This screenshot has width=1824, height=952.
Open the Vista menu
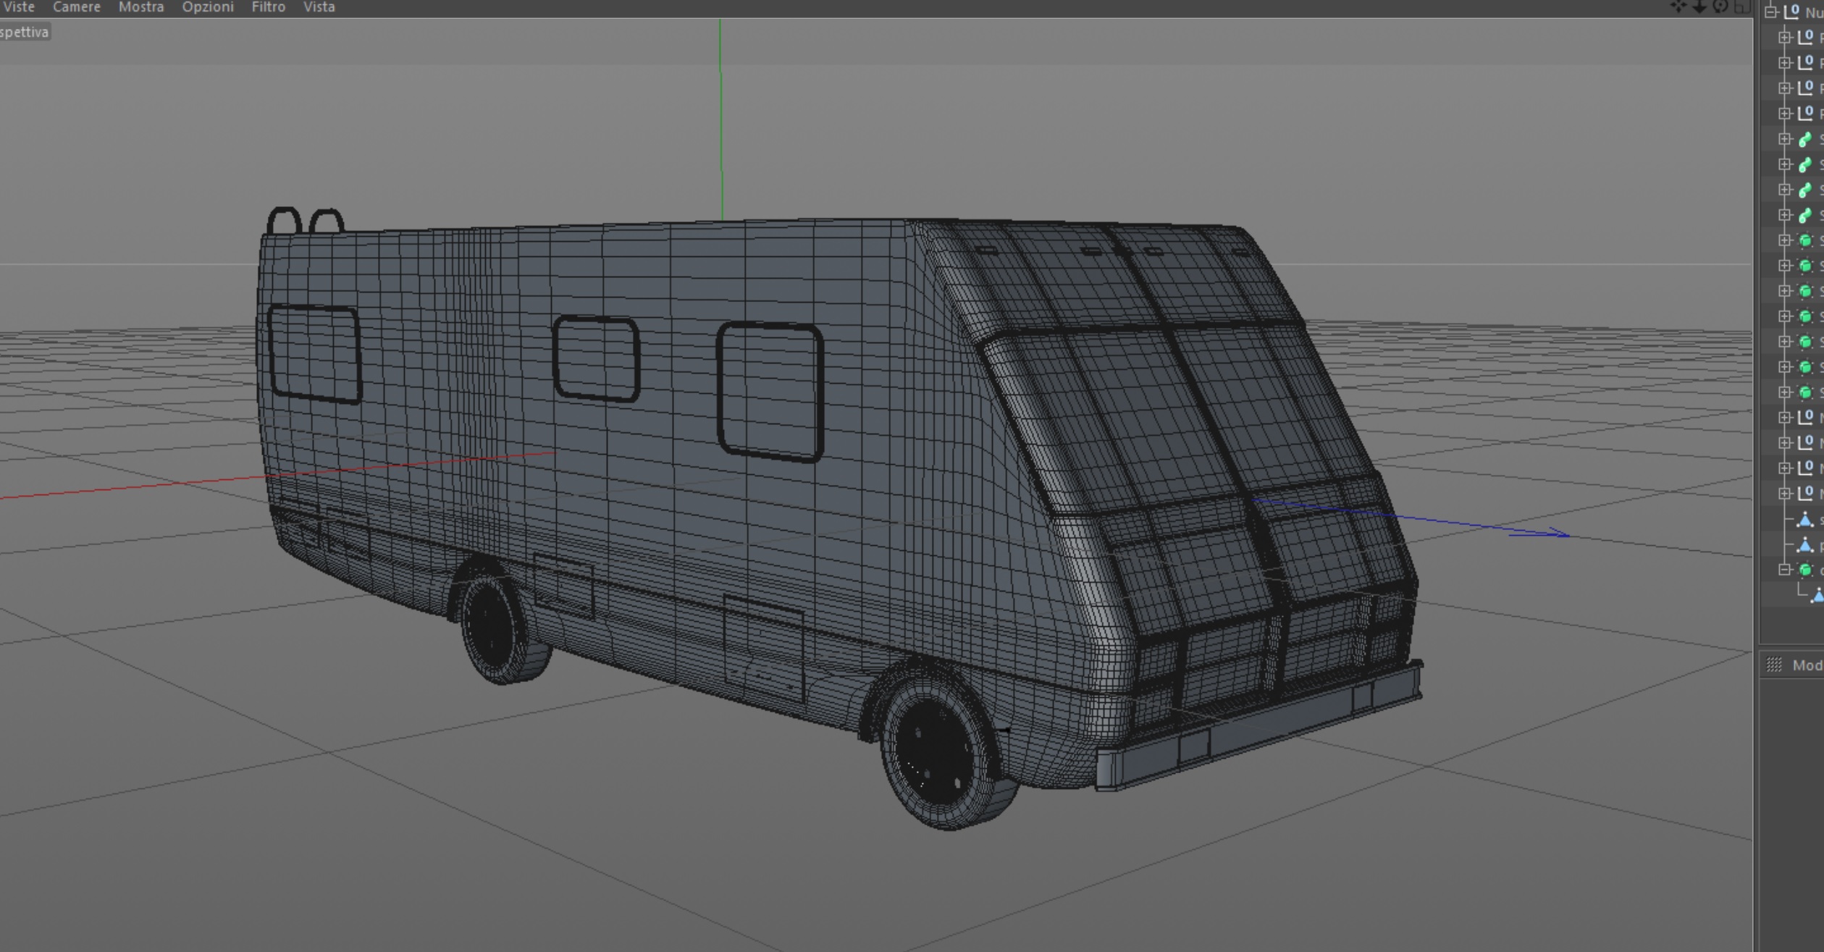pos(319,7)
